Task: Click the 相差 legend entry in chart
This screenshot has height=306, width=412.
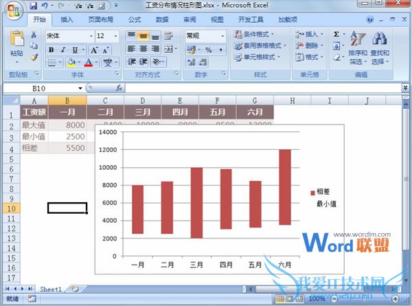Action: point(320,192)
